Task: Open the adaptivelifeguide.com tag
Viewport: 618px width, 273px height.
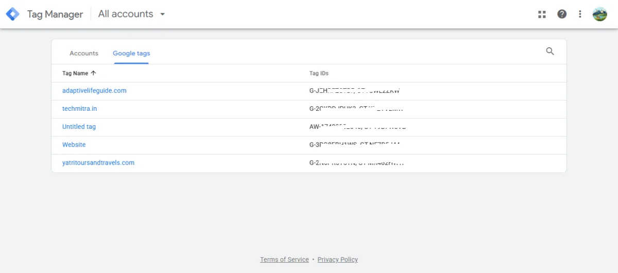Action: 94,91
